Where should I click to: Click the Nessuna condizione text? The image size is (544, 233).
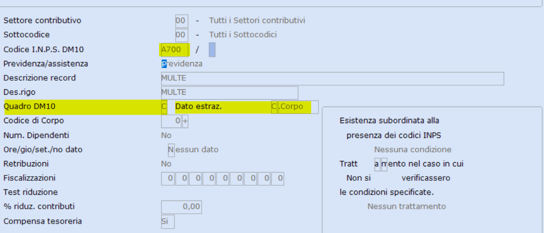[x=413, y=150]
